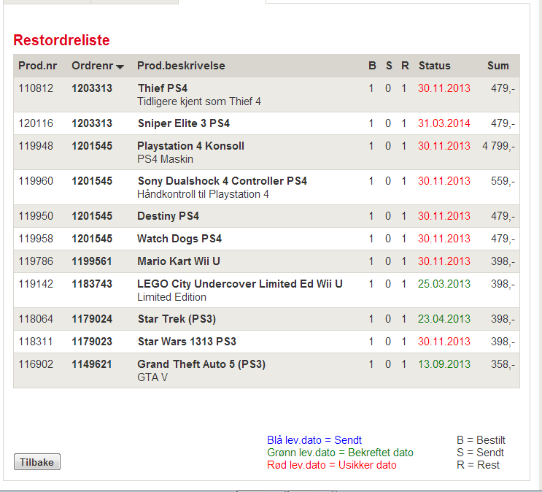Viewport: 542px width, 492px height.
Task: Click the 358,- sum value
Action: (503, 364)
